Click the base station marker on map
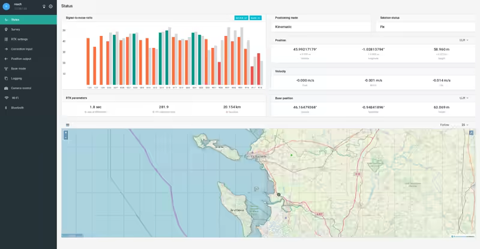 278,195
